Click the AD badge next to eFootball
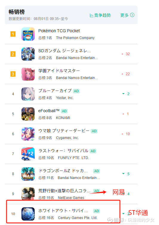This screenshot has height=225, width=159. coord(64,111)
